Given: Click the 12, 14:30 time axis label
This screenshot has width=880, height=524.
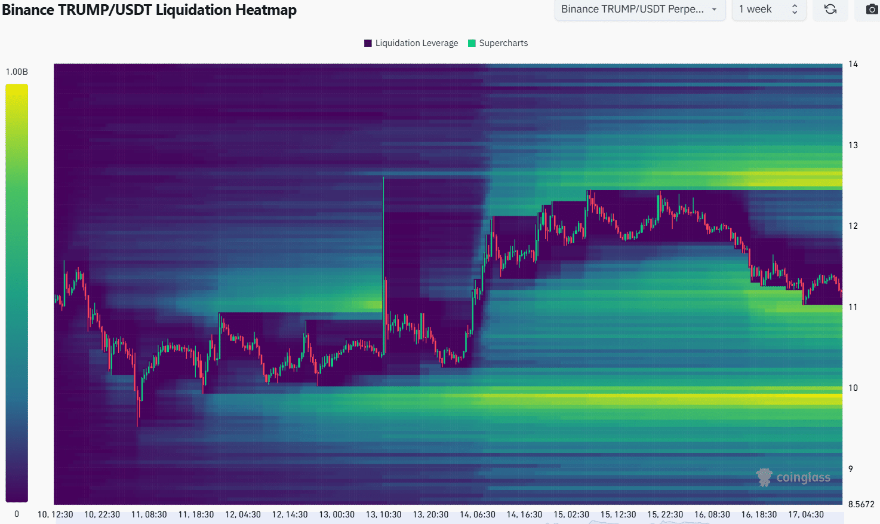Looking at the screenshot, I should tap(290, 514).
